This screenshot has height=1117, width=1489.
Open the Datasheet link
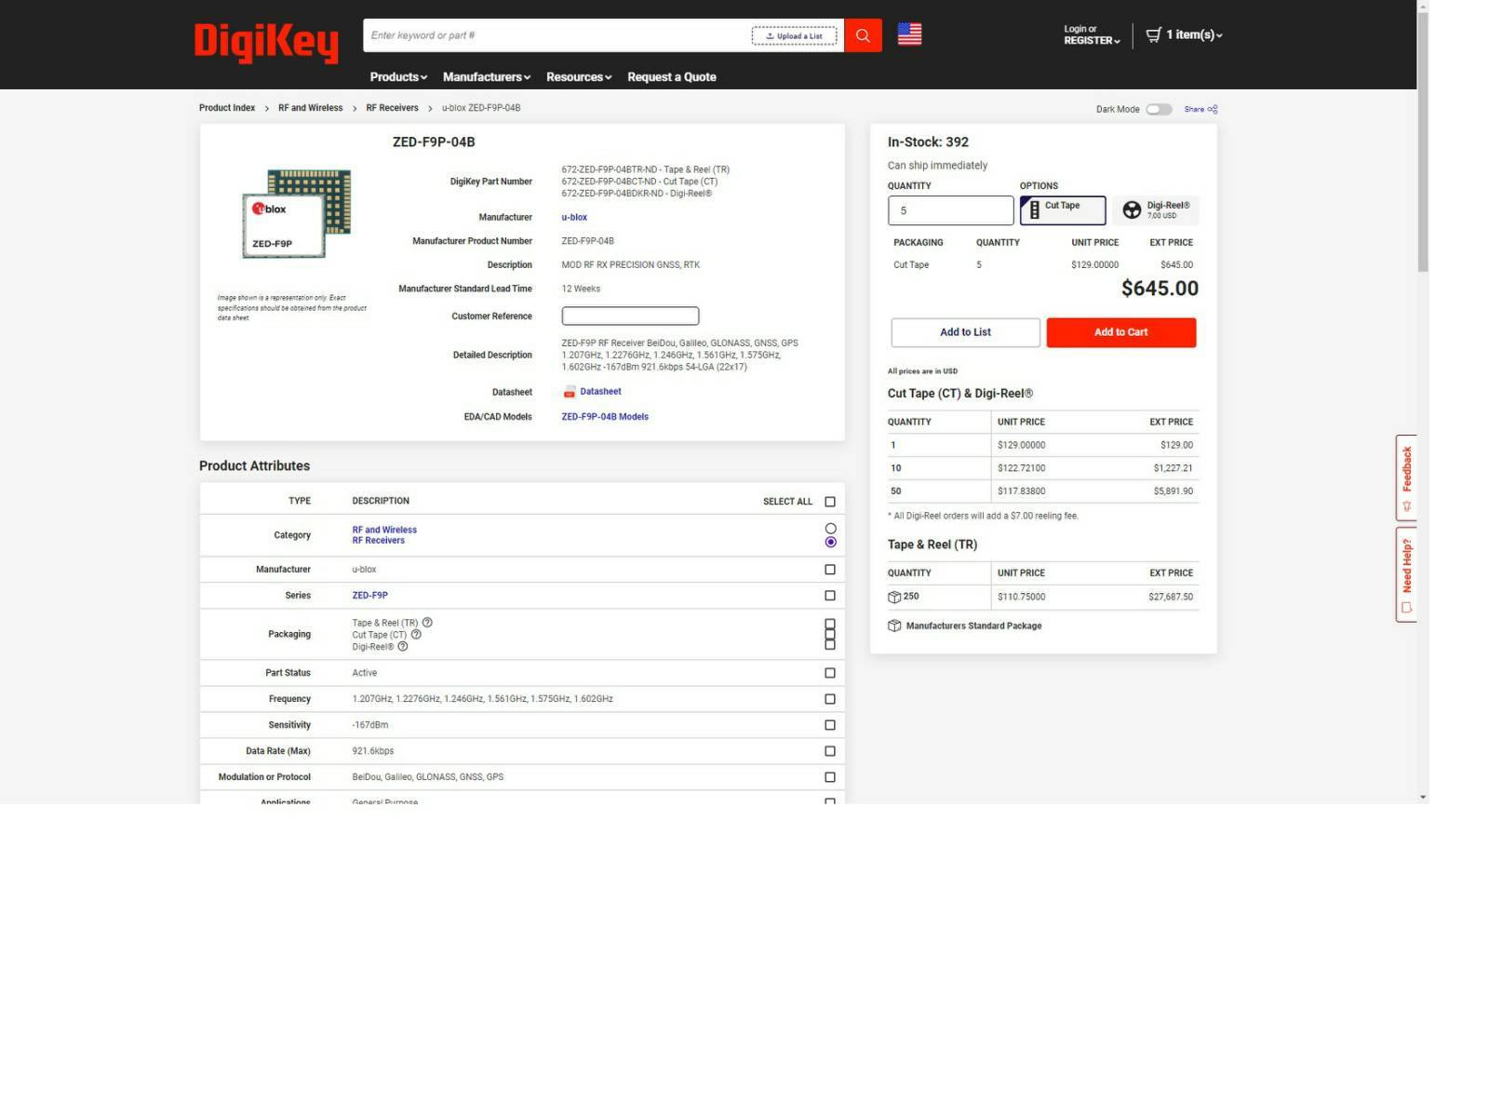pyautogui.click(x=600, y=392)
